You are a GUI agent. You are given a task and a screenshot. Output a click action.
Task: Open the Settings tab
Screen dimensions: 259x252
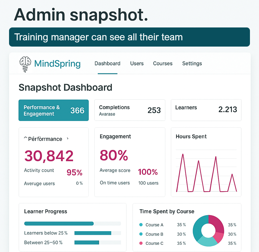click(192, 64)
